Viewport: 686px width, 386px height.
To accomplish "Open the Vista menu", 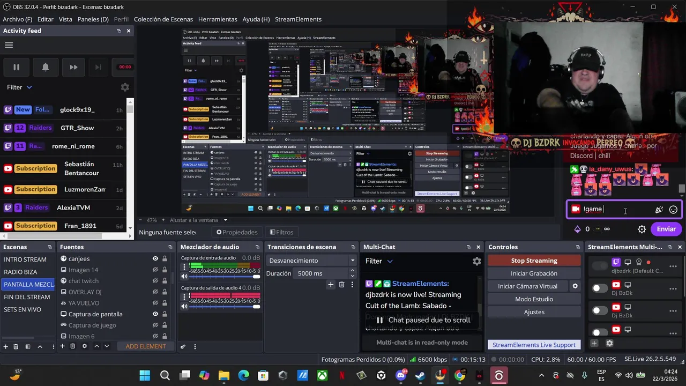I will point(65,19).
